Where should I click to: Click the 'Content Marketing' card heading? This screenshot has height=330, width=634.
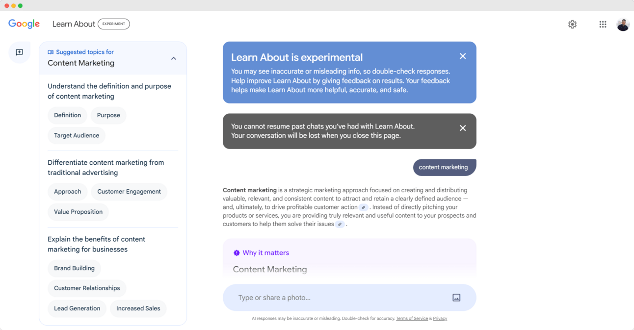(x=270, y=269)
